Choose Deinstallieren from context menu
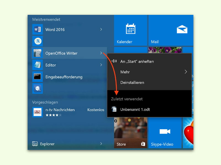 click(149, 82)
